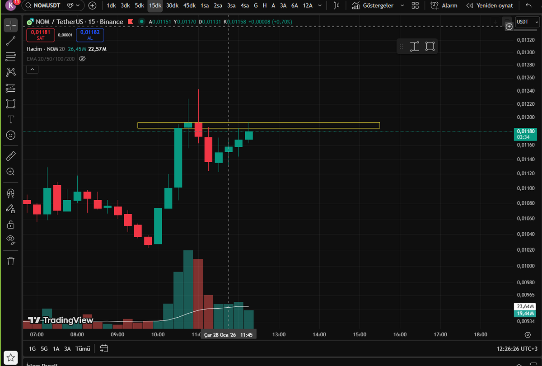Select the rectangle shape tool in left toolbar

(x=11, y=103)
